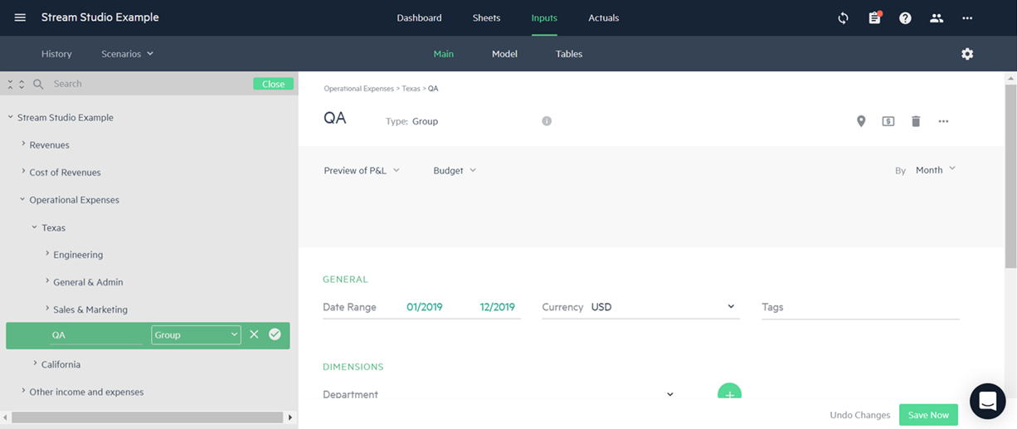1017x429 pixels.
Task: Expand the Revenues tree node
Action: (23, 144)
